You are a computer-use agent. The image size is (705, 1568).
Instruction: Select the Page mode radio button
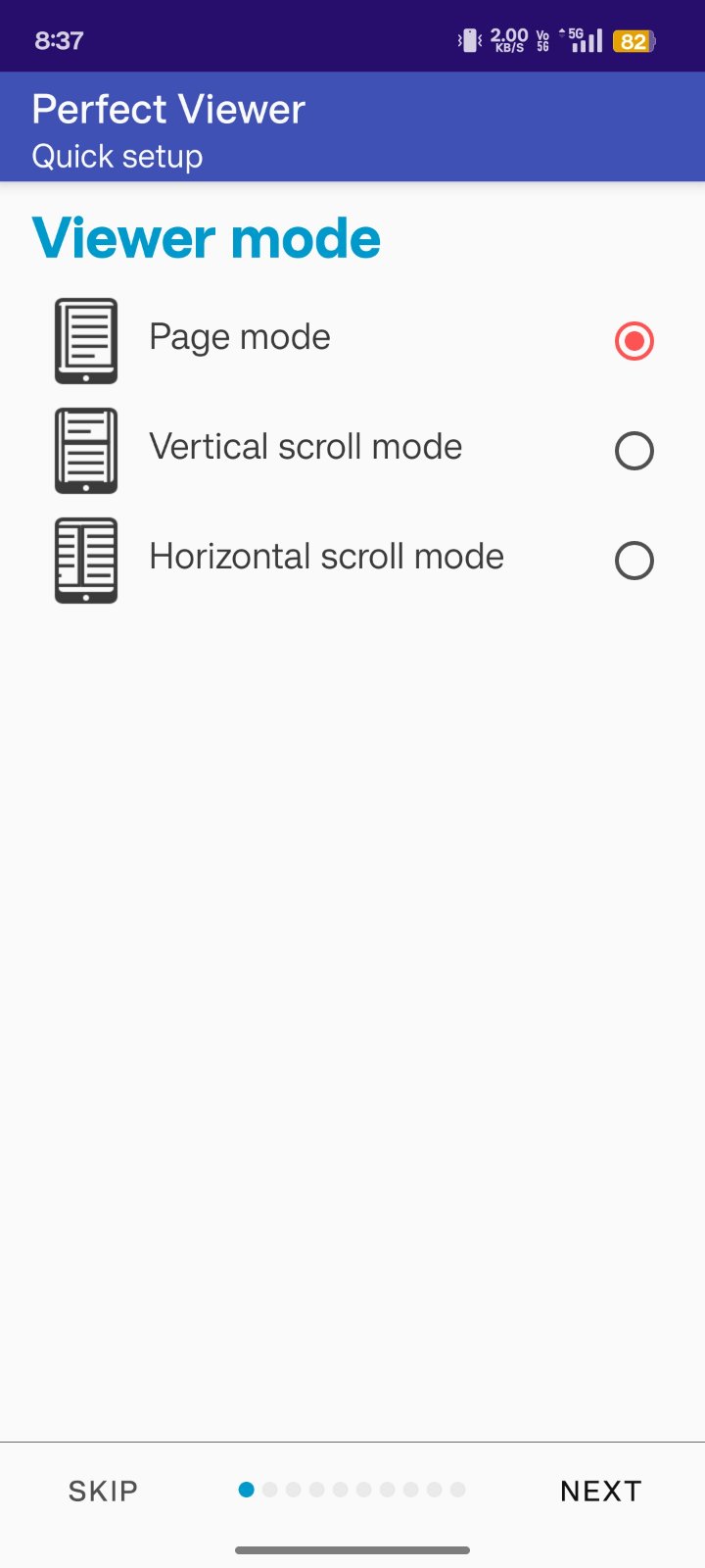634,341
